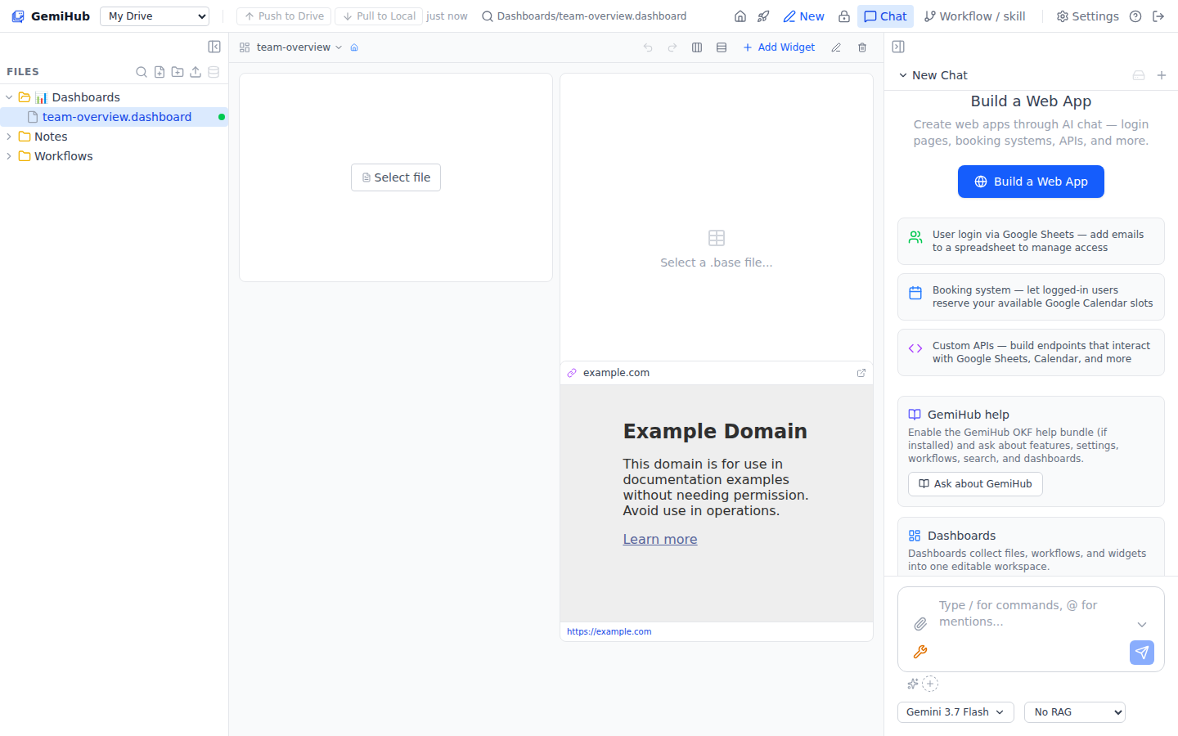
Task: Expand the Notes folder chevron
Action: click(9, 137)
